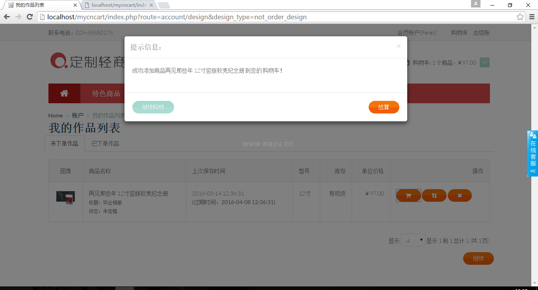The image size is (538, 290).
Task: Click the 继续购物 button
Action: pyautogui.click(x=153, y=107)
